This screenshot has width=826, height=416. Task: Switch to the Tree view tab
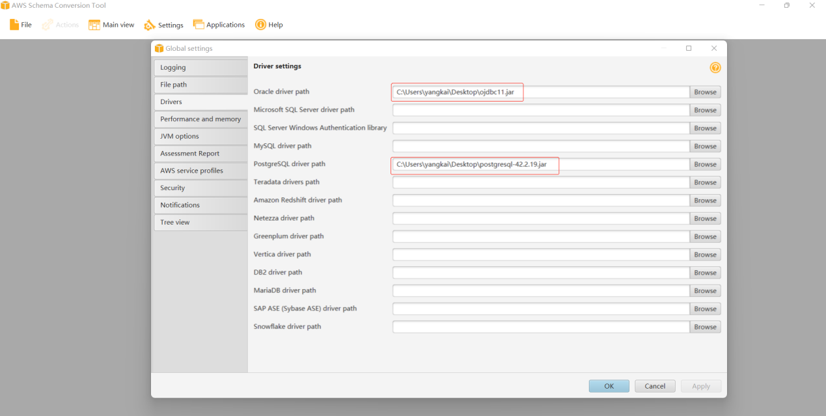tap(200, 223)
